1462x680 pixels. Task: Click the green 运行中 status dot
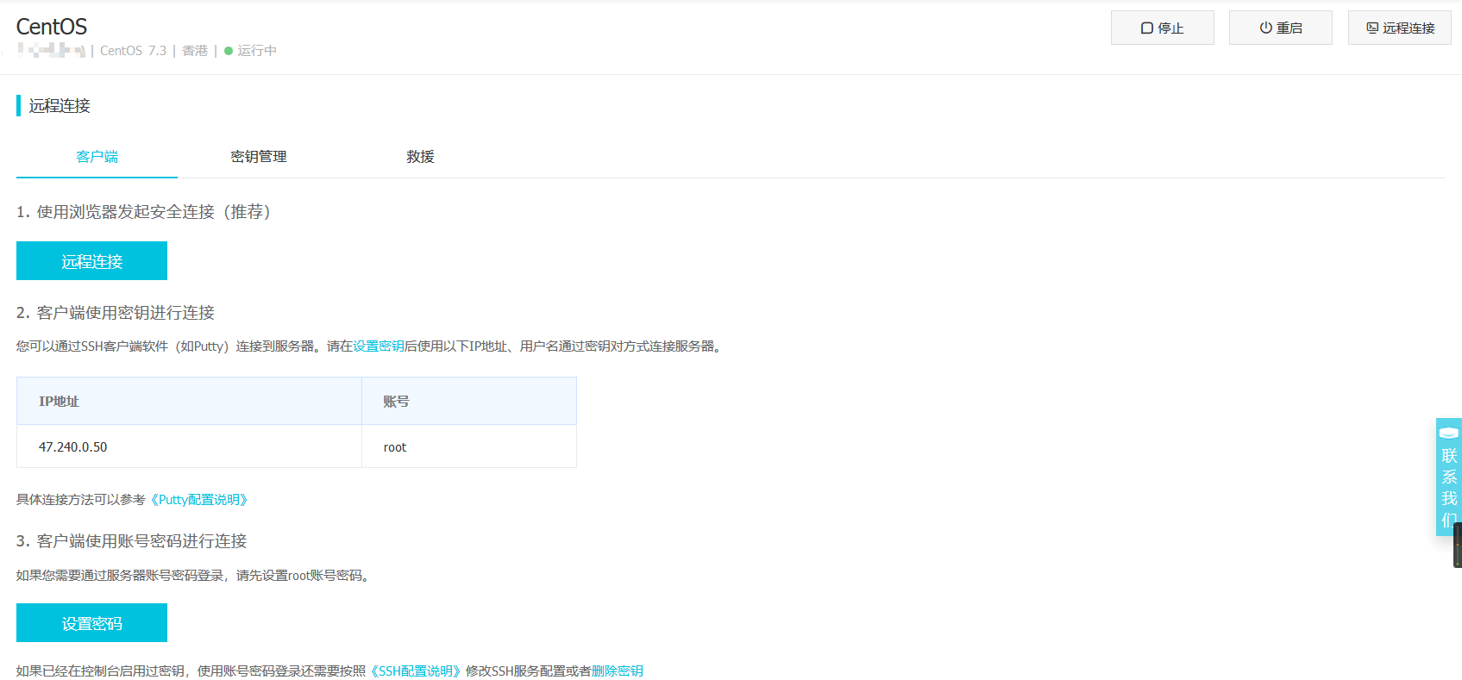point(229,51)
